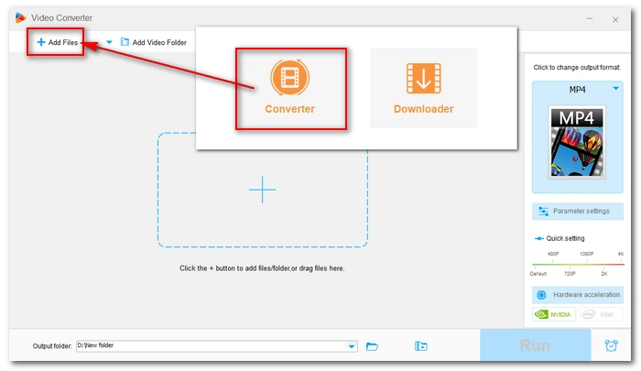Toggle Hardware acceleration
641x371 pixels.
[x=578, y=294]
